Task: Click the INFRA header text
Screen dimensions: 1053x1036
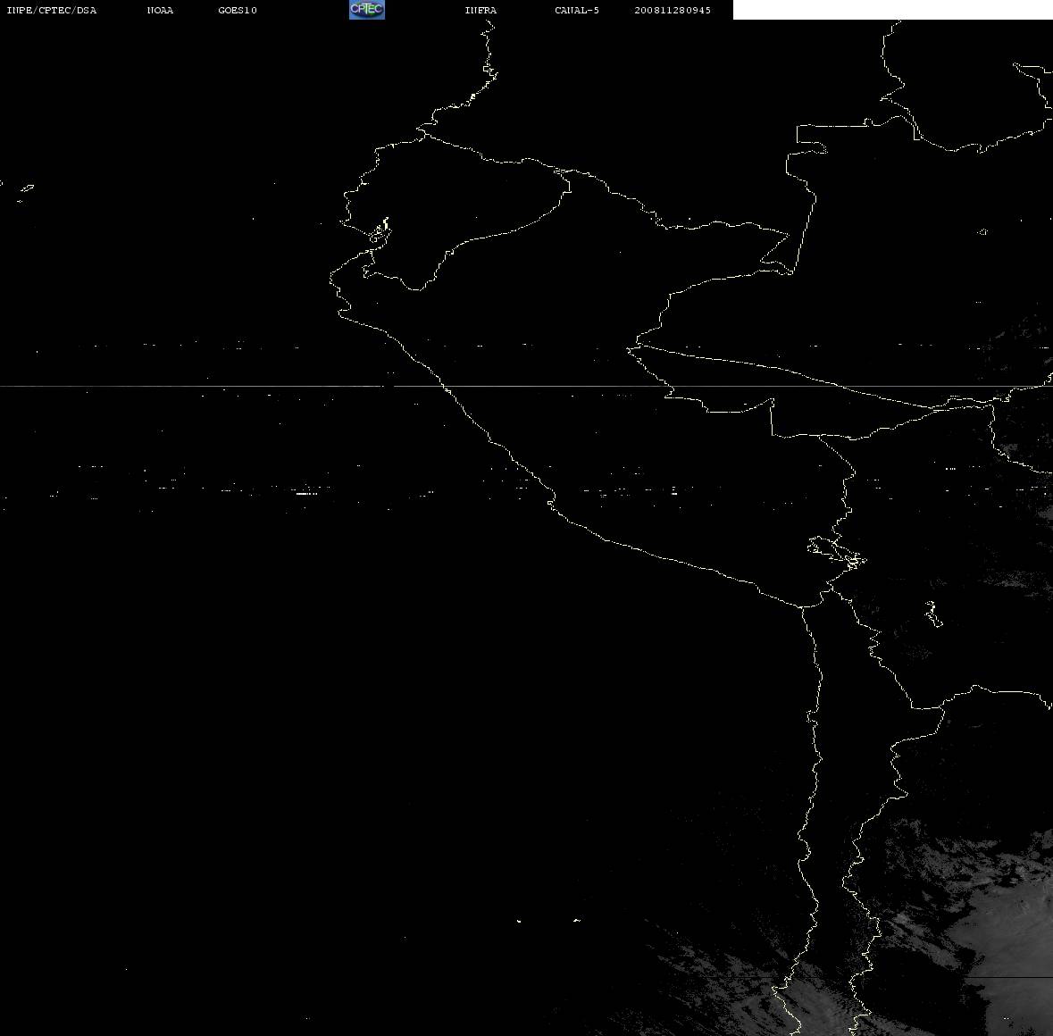Action: point(481,10)
